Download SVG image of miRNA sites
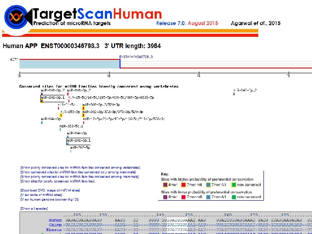Screen dimensions: 312x234 tap(50, 190)
